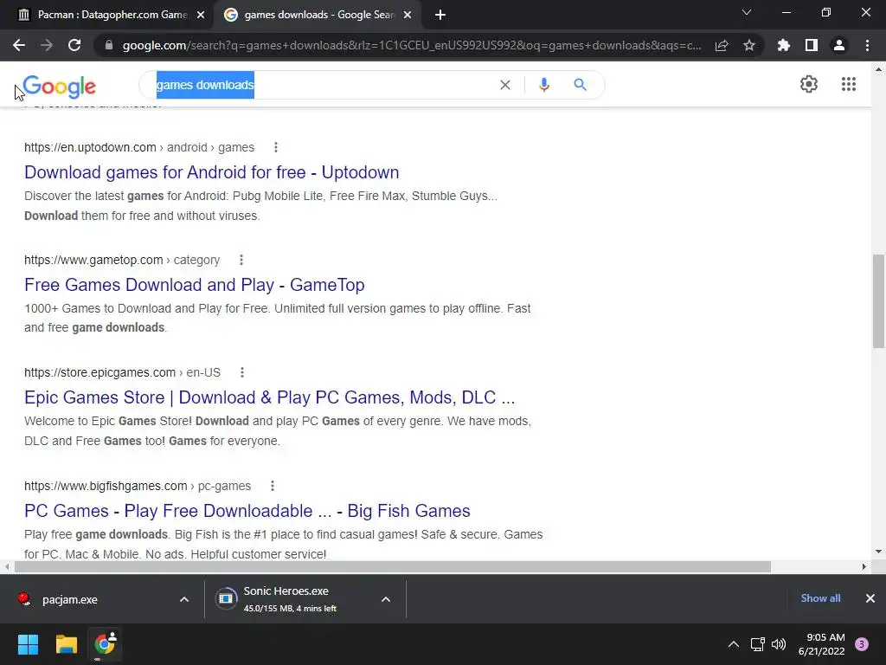
Task: Go back to the previous page
Action: point(19,45)
